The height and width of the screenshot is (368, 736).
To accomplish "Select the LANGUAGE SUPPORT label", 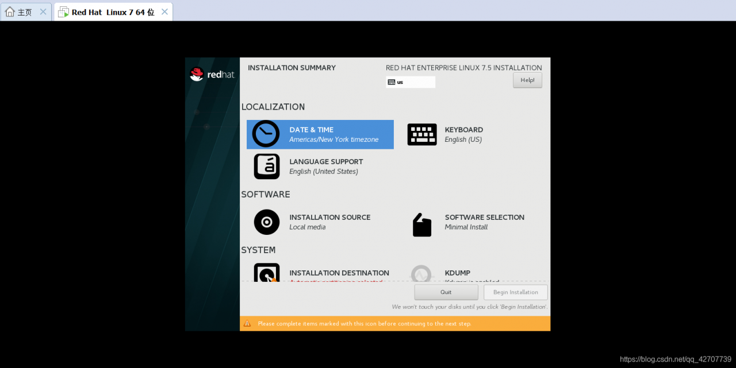I will [326, 162].
